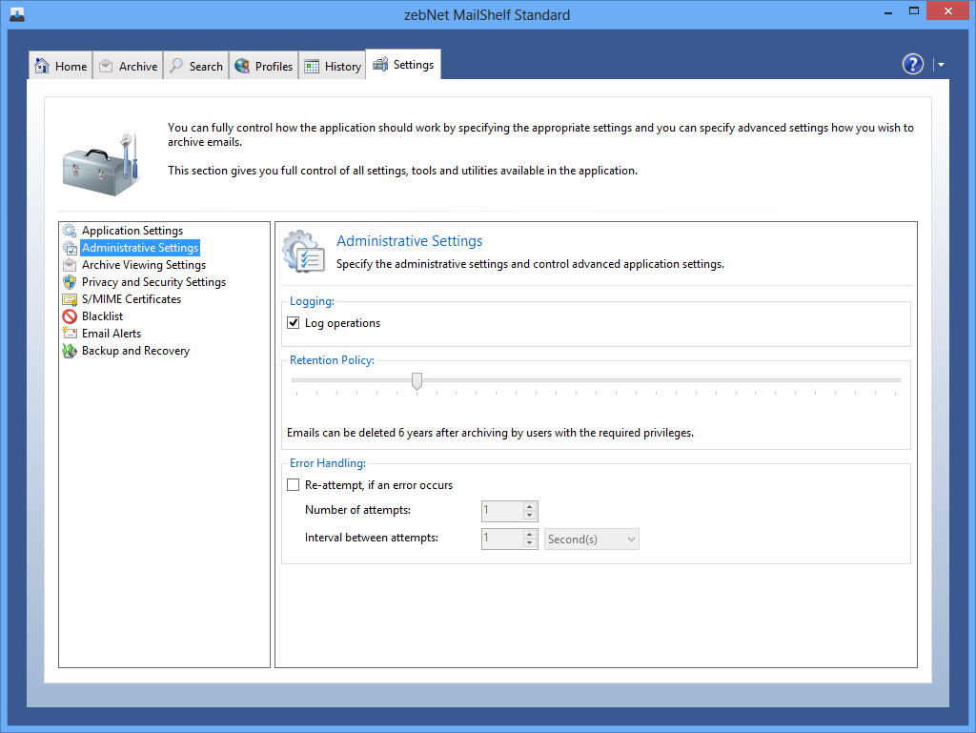
Task: Expand the arrow menu beside Help
Action: (941, 65)
